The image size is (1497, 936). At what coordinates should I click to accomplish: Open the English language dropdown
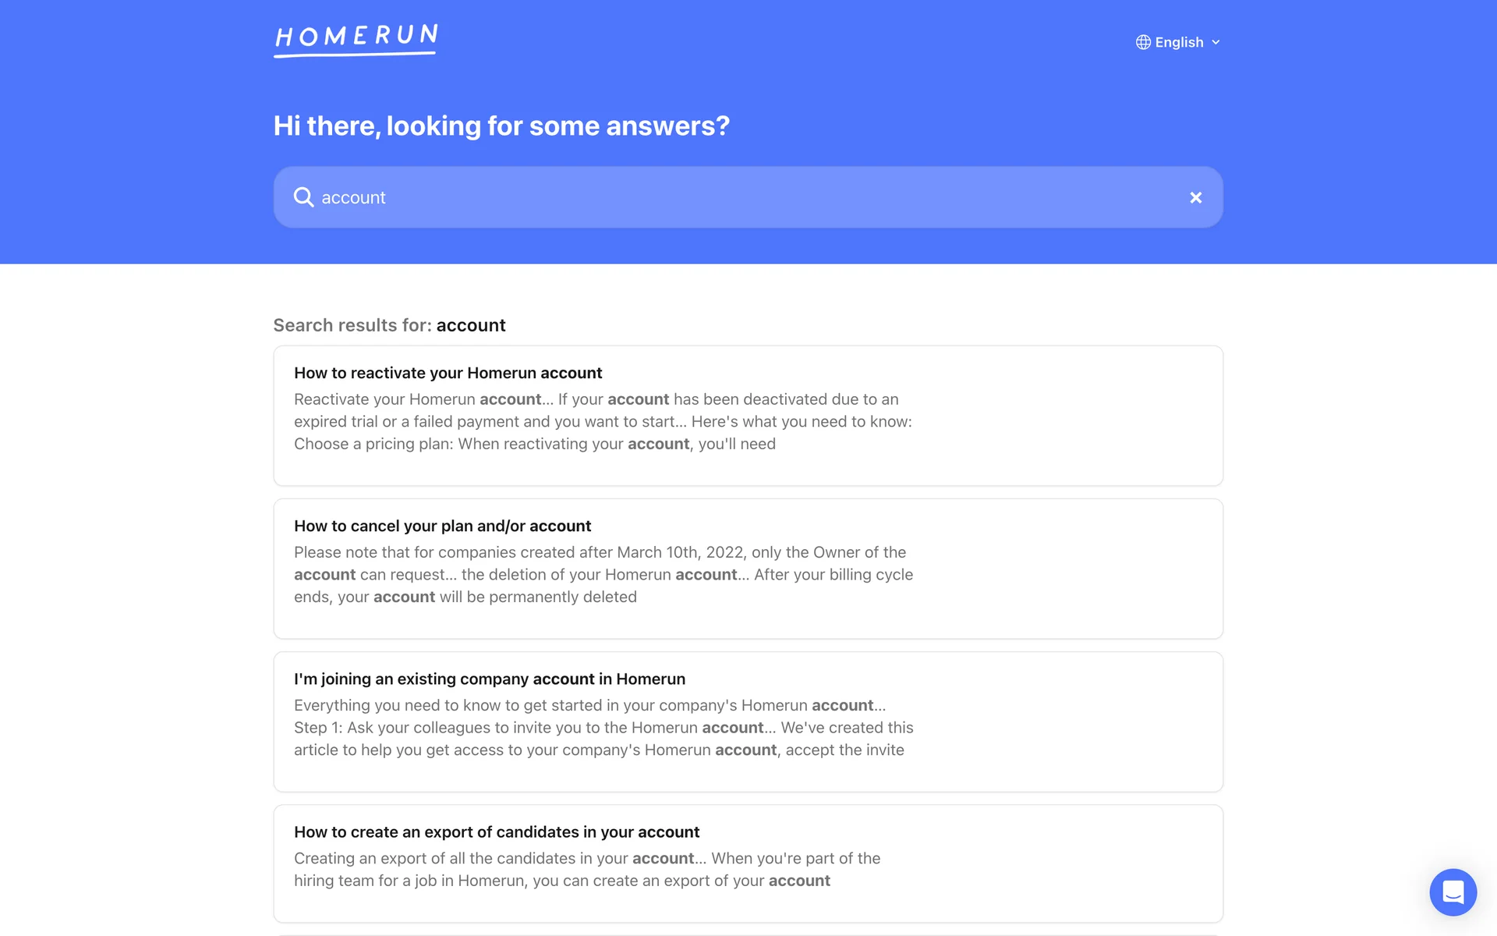(1178, 42)
